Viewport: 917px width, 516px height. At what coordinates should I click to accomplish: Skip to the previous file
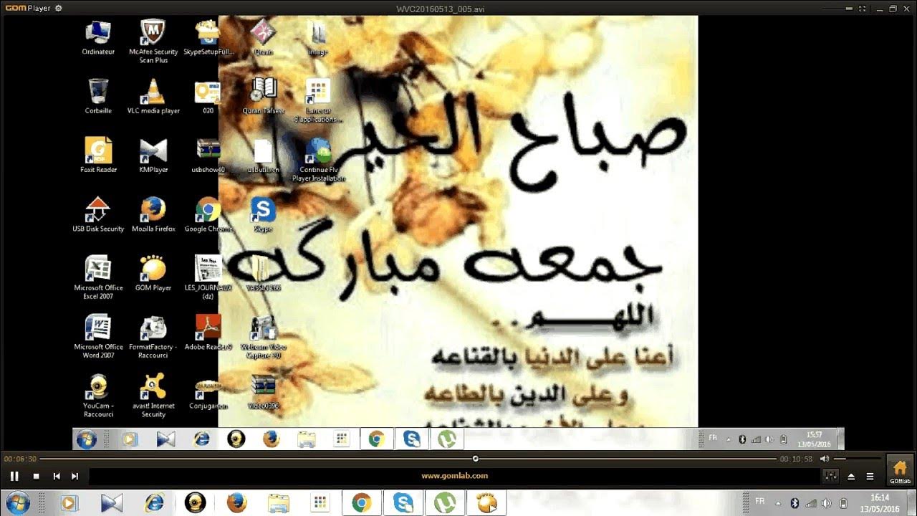pyautogui.click(x=56, y=476)
